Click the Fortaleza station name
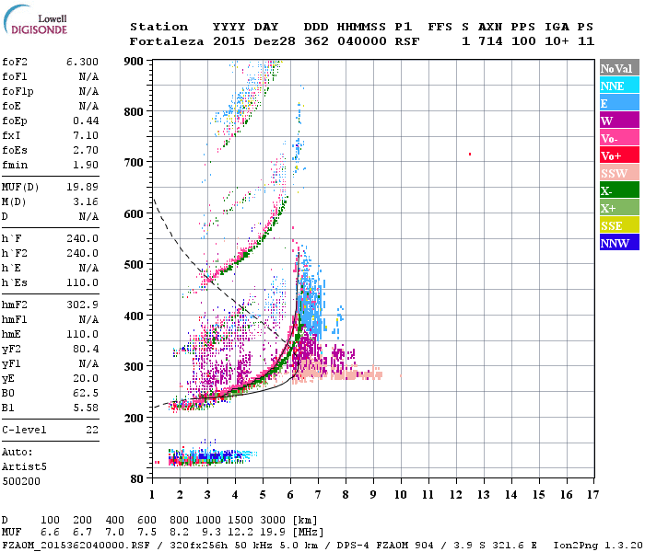The image size is (645, 552). tap(167, 42)
